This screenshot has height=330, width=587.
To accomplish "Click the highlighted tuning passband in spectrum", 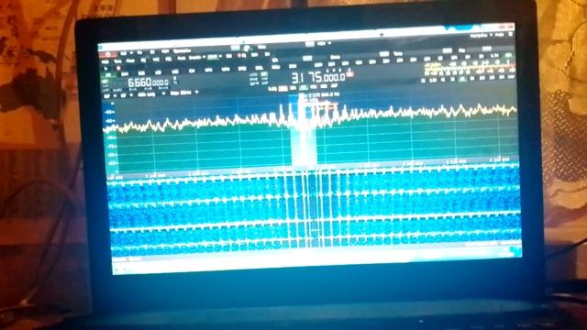I will (304, 131).
